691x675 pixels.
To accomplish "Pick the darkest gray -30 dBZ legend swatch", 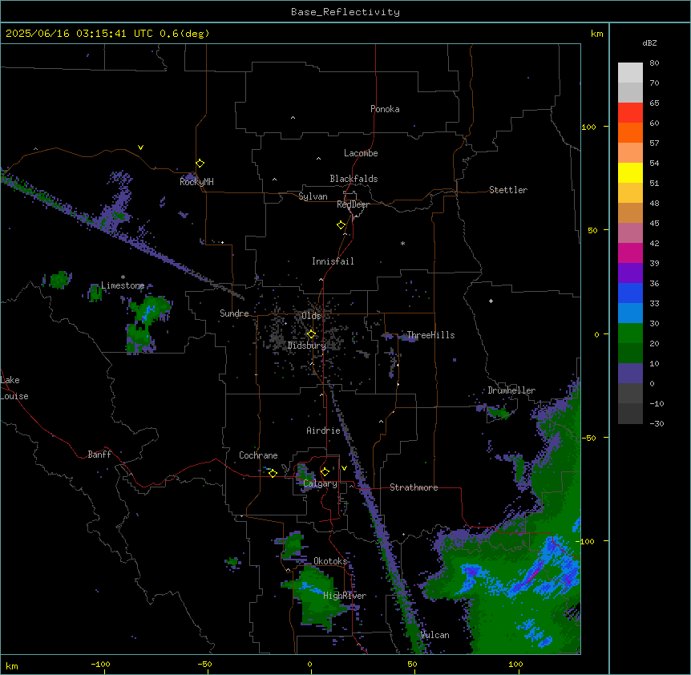I will (630, 414).
